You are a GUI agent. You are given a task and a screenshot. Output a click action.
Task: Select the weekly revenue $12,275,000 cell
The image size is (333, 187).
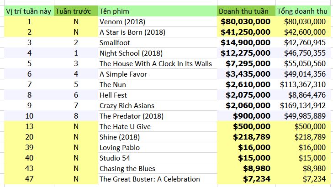(246, 53)
